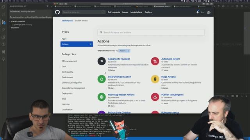This screenshot has height=140, width=250.
Task: Remove the Actions filter tag next to results count
Action: click(129, 51)
